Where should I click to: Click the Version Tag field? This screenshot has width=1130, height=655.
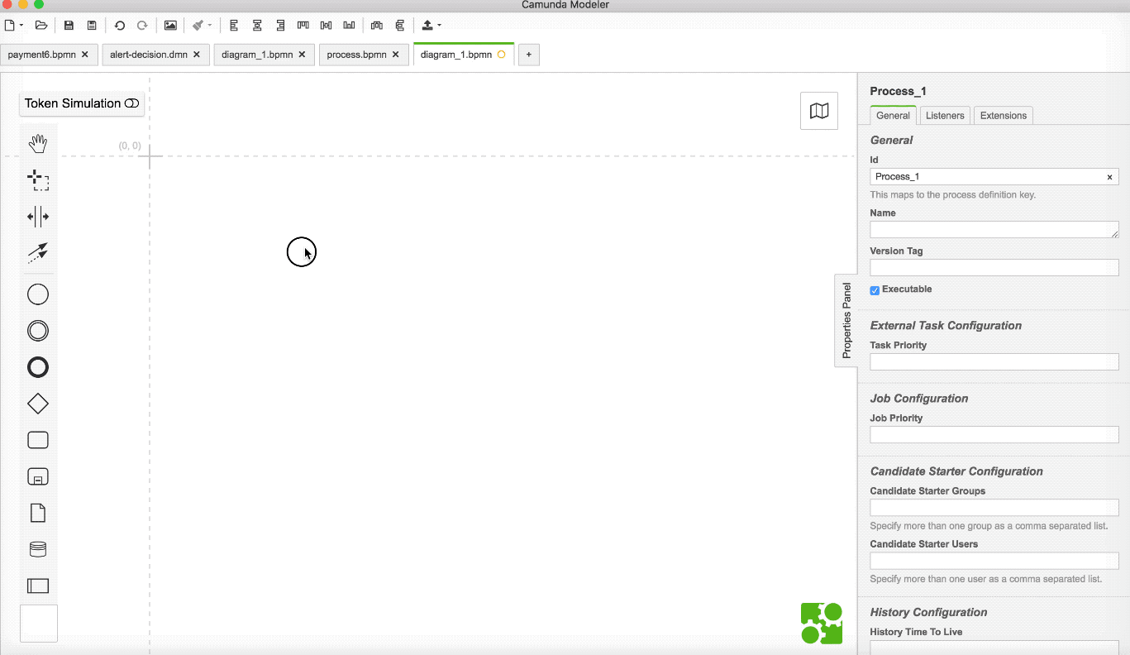pos(994,268)
